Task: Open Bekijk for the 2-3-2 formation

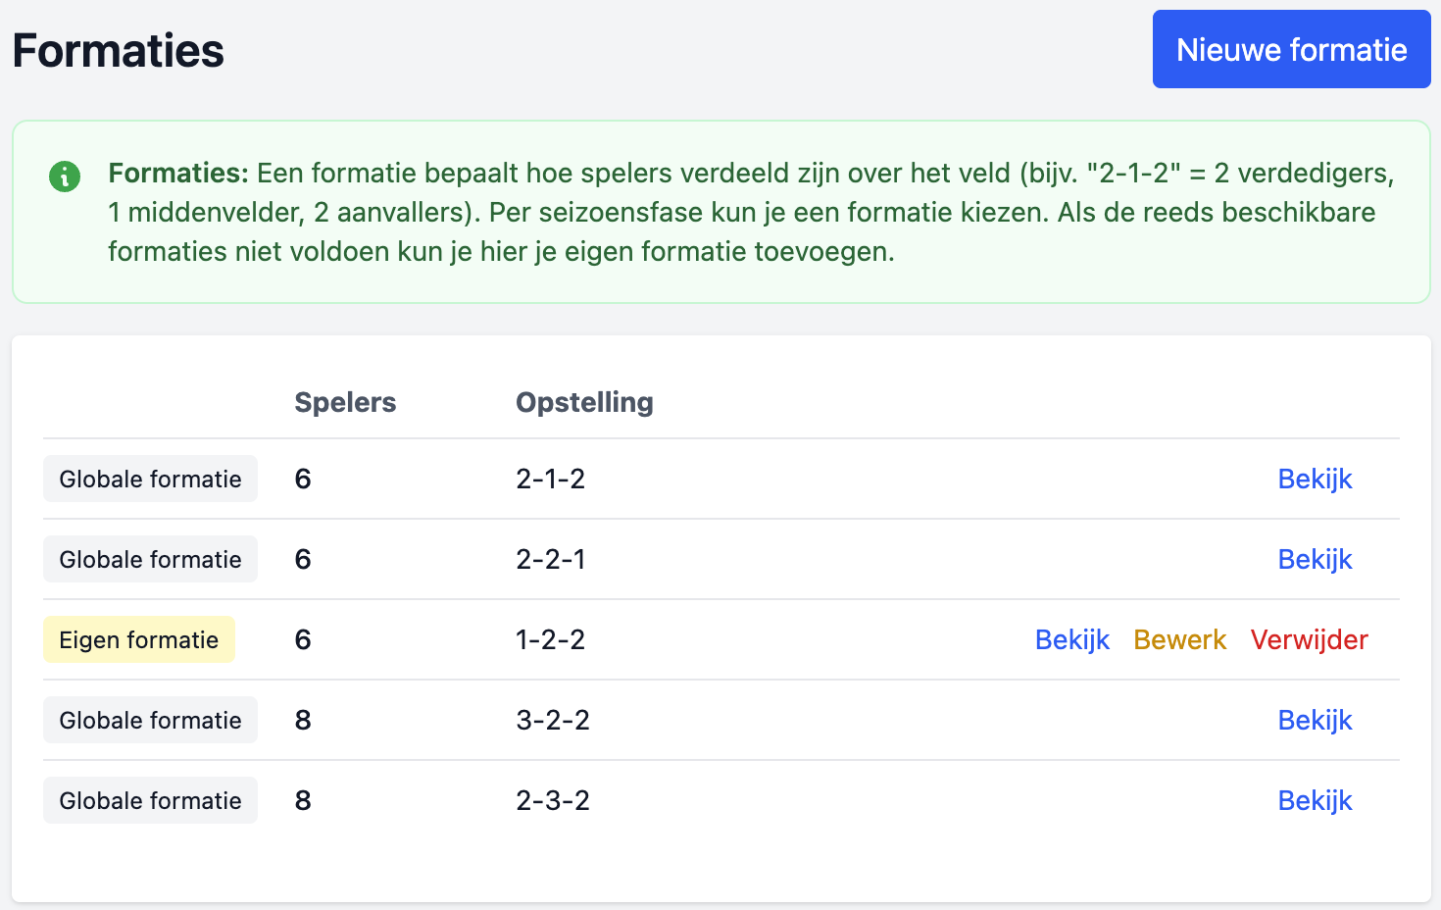Action: [1315, 800]
